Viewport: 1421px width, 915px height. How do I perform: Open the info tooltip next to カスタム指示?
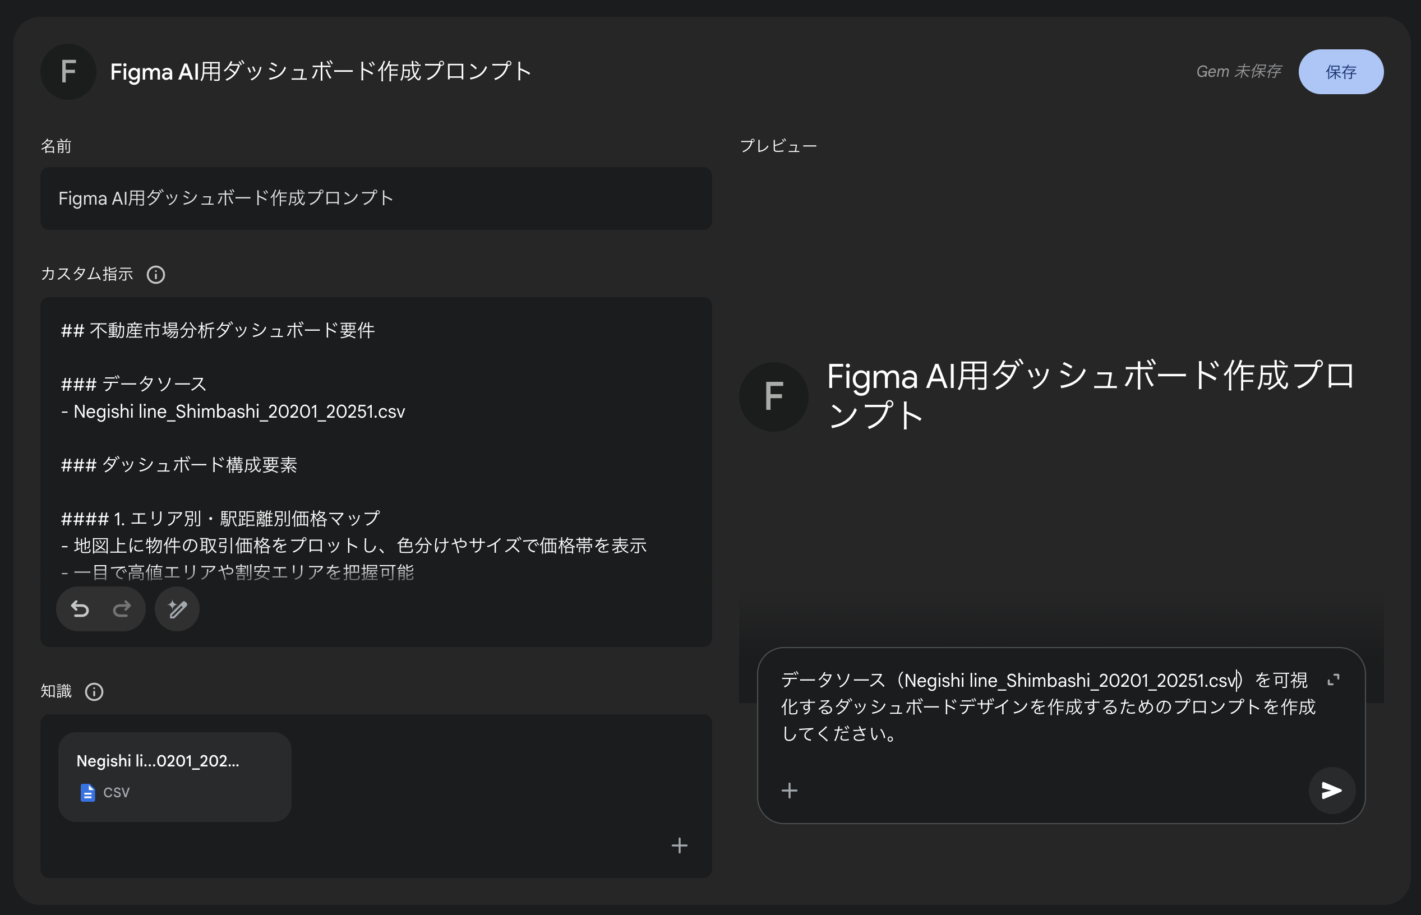tap(156, 274)
